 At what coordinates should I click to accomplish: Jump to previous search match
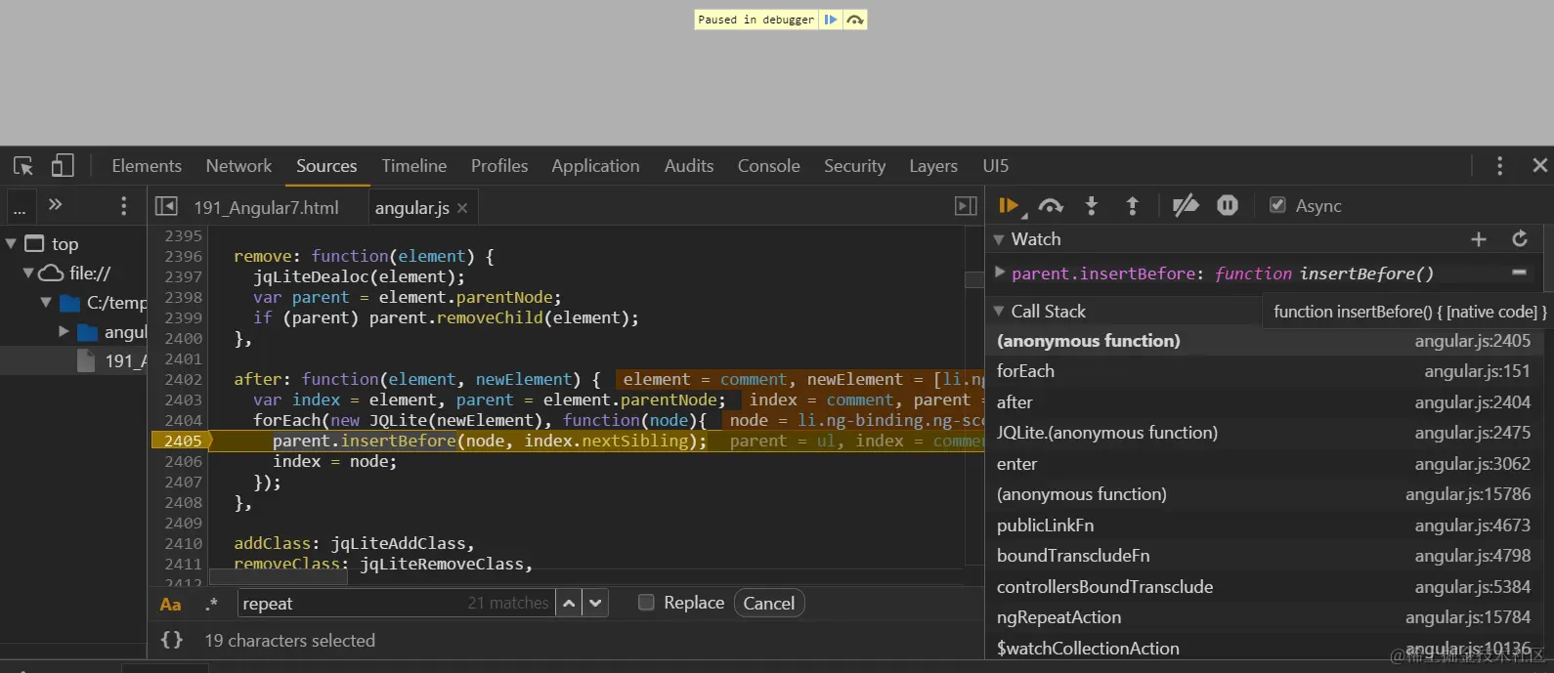(x=569, y=604)
